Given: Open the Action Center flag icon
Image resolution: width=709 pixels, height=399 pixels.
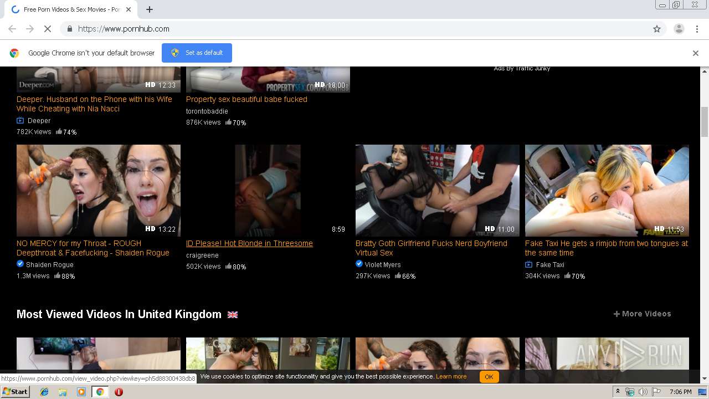Looking at the screenshot, I should click(x=656, y=392).
